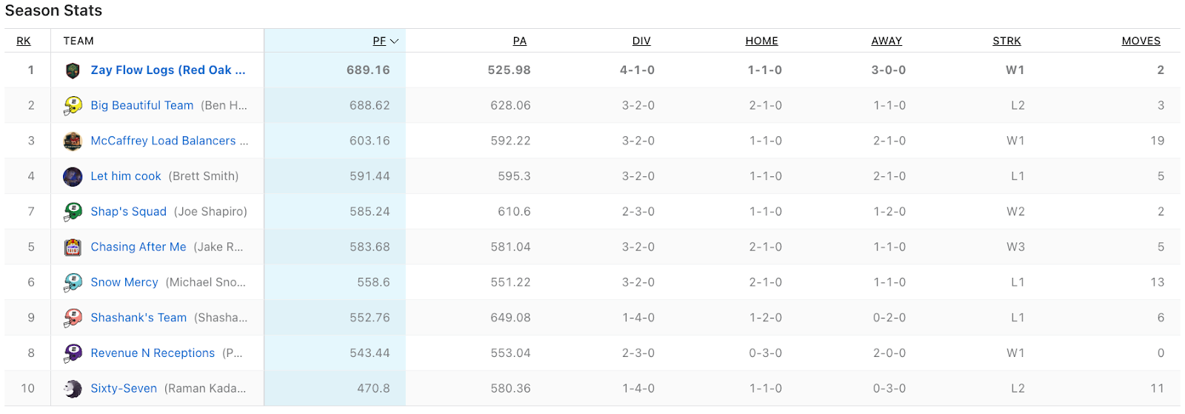Toggle PF column sort arrow

coord(394,41)
